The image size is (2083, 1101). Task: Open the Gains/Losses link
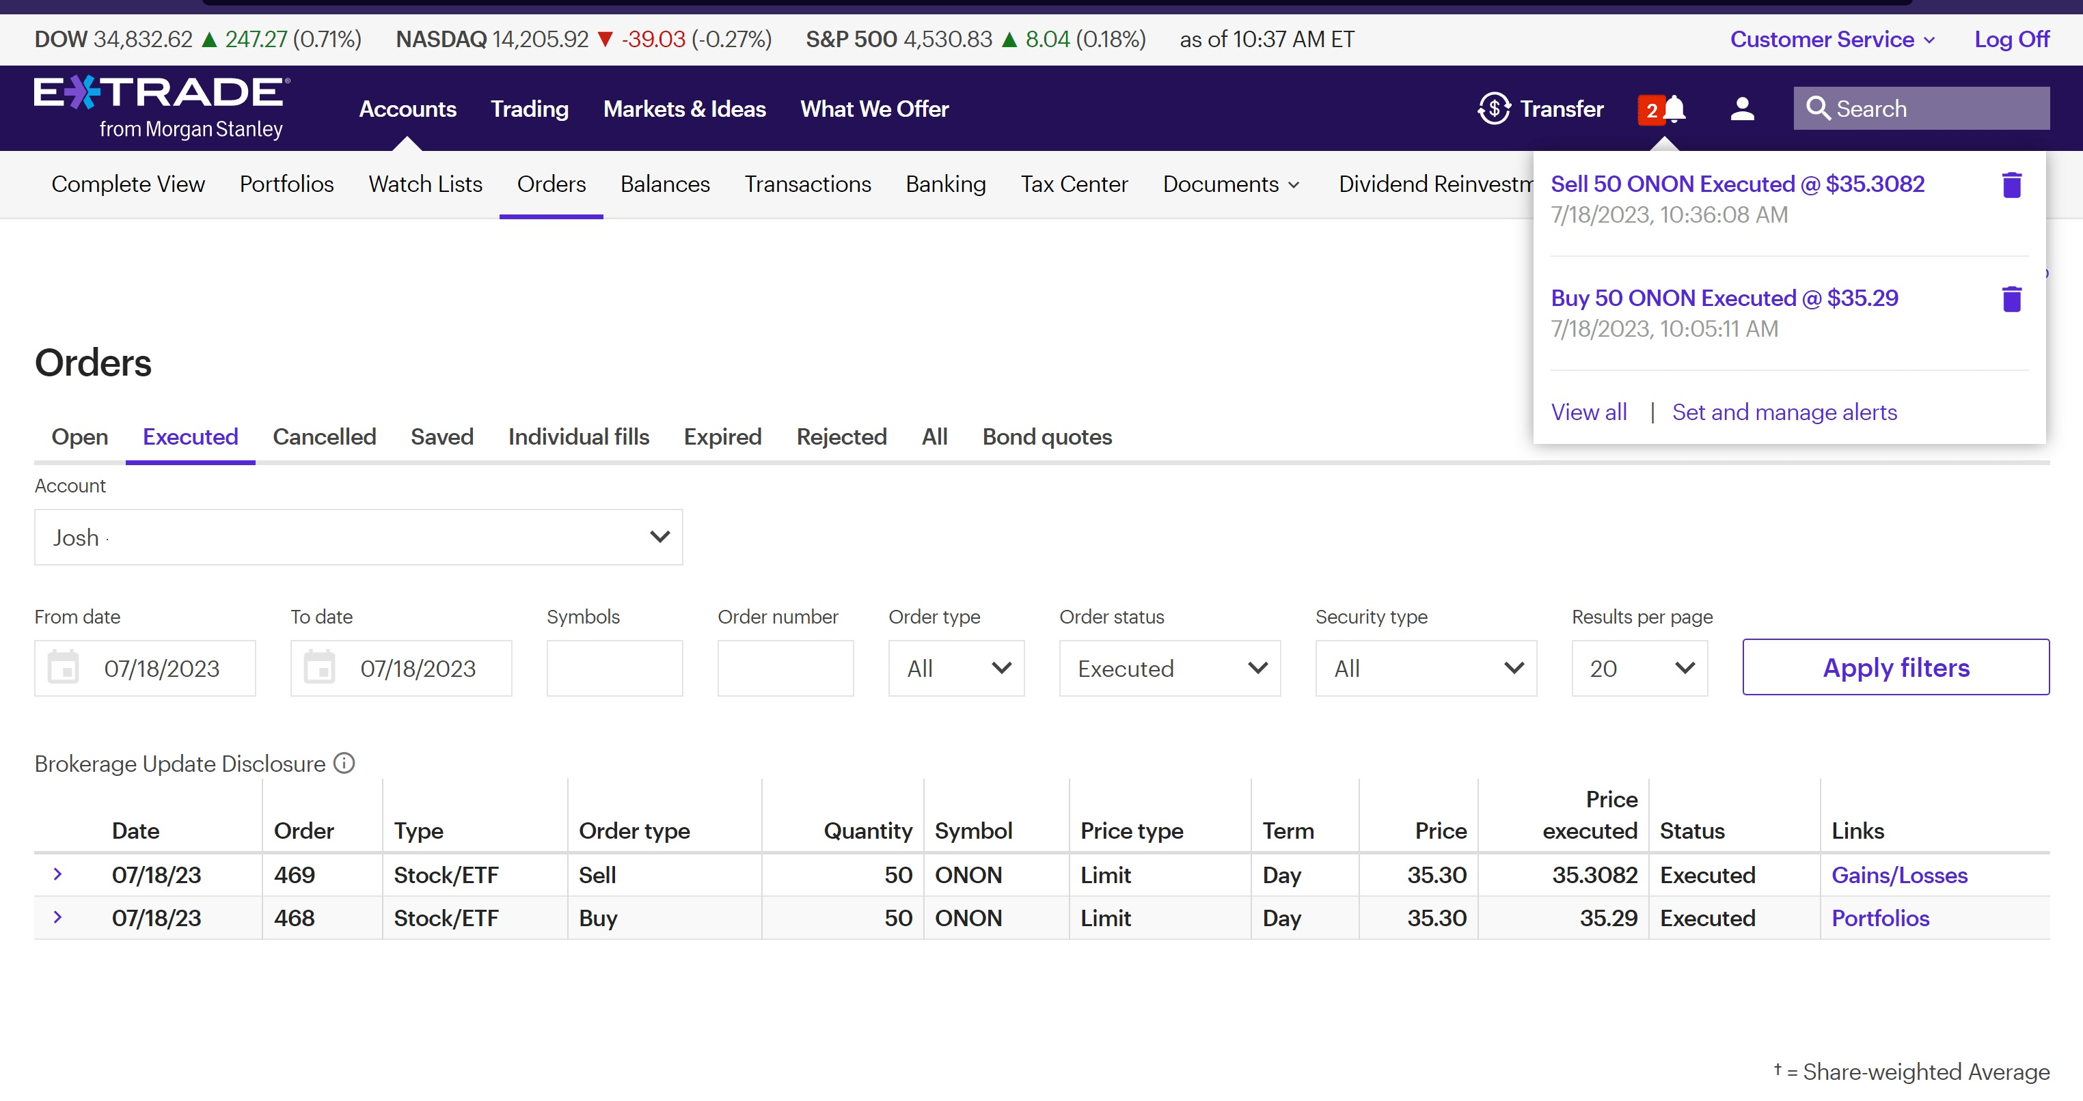coord(1898,875)
